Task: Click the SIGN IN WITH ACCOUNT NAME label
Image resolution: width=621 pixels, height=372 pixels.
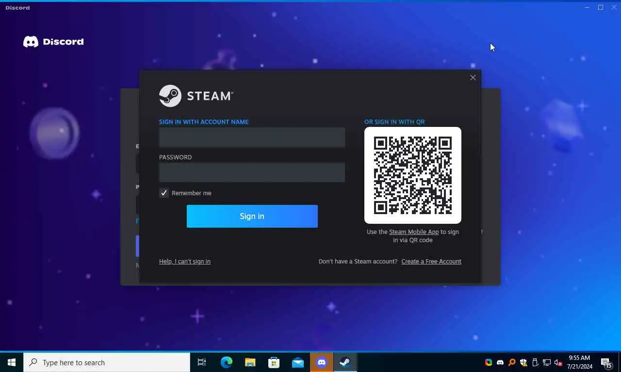Action: pyautogui.click(x=204, y=122)
